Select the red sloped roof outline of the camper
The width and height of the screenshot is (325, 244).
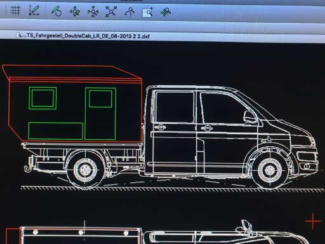pyautogui.click(x=72, y=72)
